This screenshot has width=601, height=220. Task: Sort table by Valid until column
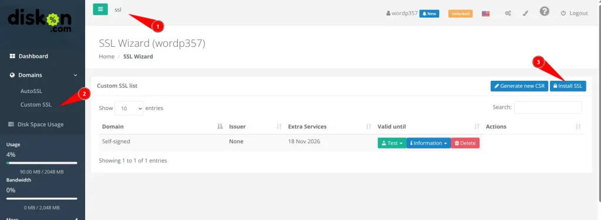(x=428, y=126)
